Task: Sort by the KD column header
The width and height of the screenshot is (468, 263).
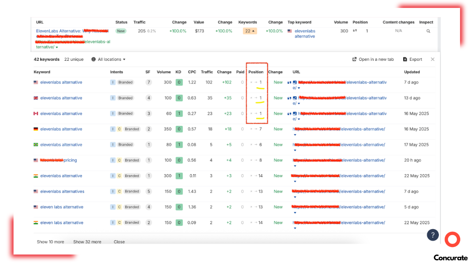Action: [x=179, y=72]
